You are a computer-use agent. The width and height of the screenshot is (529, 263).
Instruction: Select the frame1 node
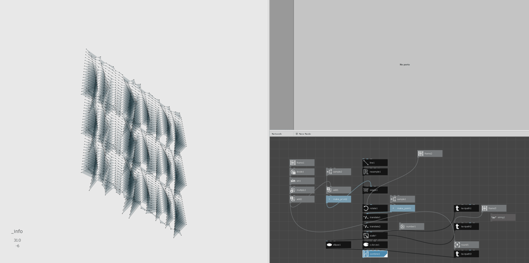pos(302,163)
